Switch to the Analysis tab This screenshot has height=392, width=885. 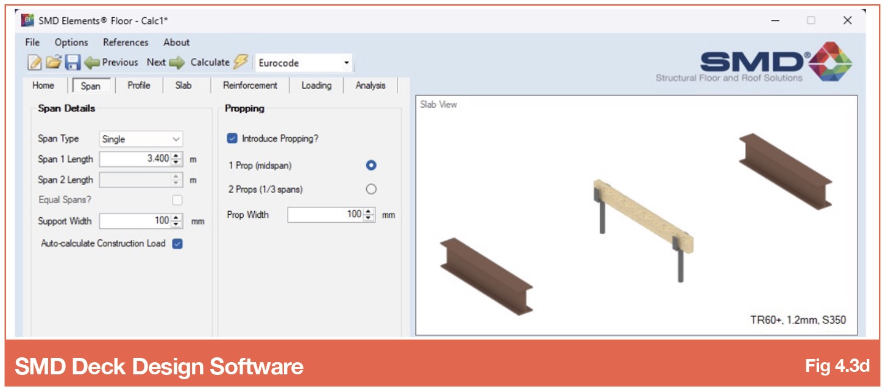click(x=371, y=85)
